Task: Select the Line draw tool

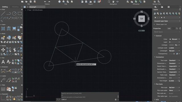Action: click(3, 13)
